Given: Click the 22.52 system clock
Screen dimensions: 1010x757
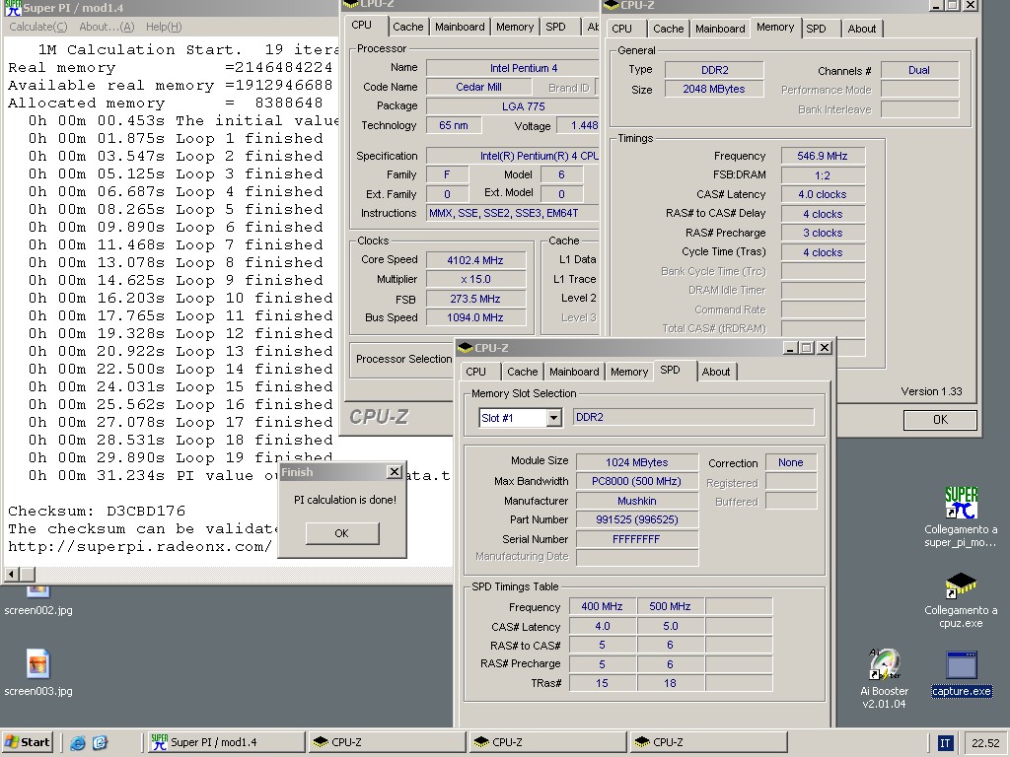Looking at the screenshot, I should (x=985, y=743).
